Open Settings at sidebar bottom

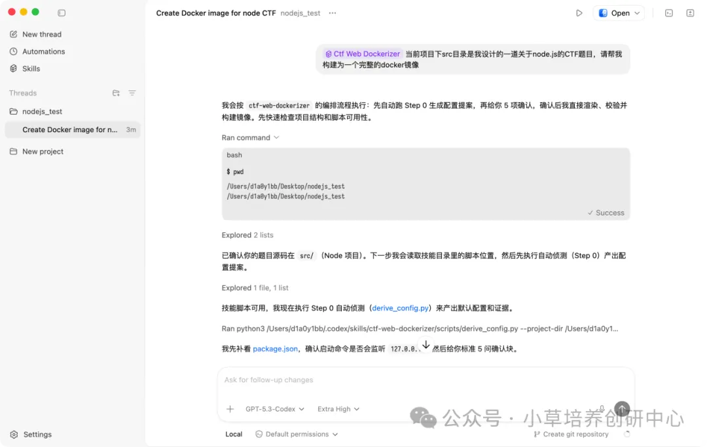(31, 435)
